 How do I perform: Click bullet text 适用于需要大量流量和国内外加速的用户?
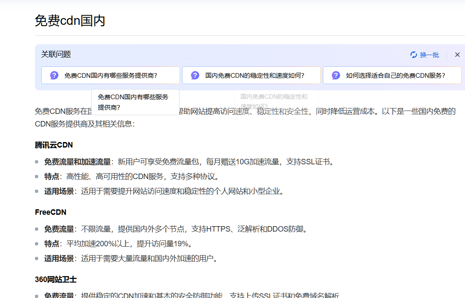[147, 259]
